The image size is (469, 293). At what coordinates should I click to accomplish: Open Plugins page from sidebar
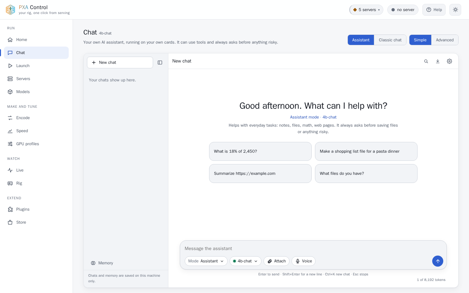[36, 209]
